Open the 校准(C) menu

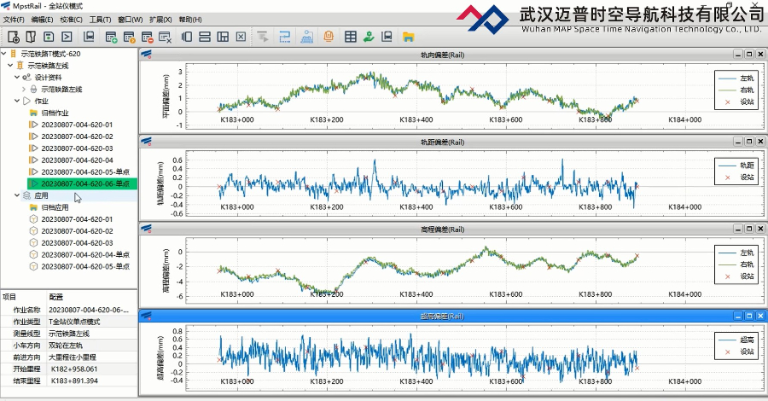(72, 19)
